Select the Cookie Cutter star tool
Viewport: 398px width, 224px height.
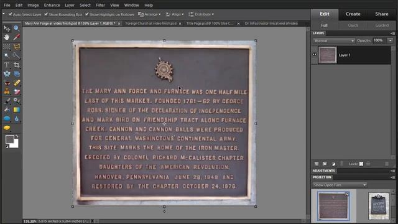pos(7,74)
